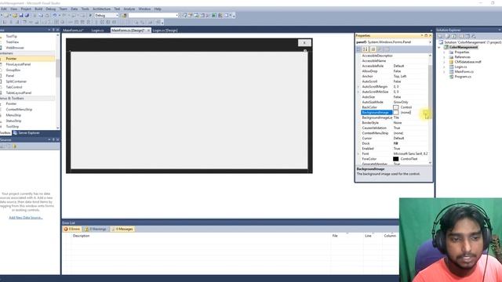Click the Properties grid vertical scrollbar
502x282 pixels.
(x=430, y=110)
